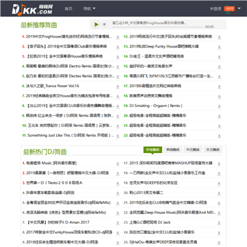Go to the 首页 home page
Screen dimensions: 247x247
(69, 9)
